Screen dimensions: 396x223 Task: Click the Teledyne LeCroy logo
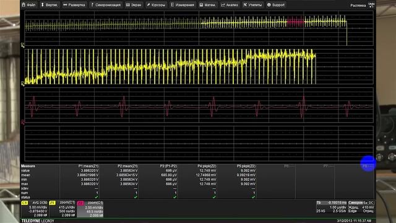pyautogui.click(x=38, y=221)
